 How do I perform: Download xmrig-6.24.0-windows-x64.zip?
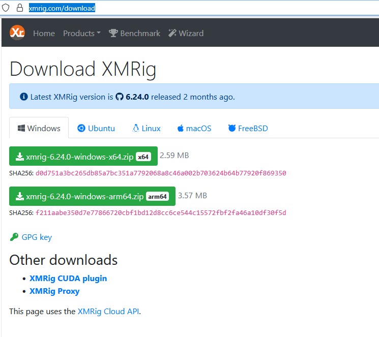pos(83,157)
